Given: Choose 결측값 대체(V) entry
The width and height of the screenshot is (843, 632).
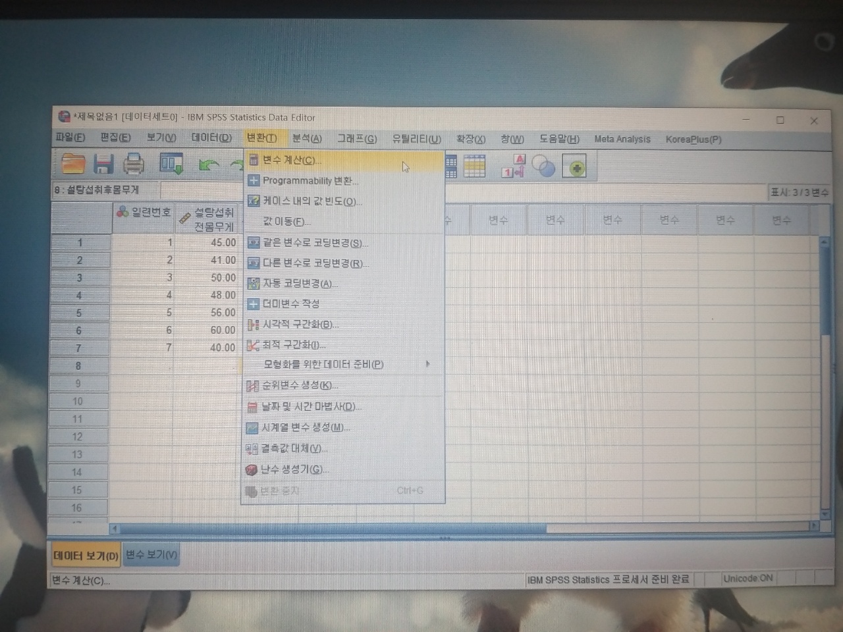Looking at the screenshot, I should [343, 448].
